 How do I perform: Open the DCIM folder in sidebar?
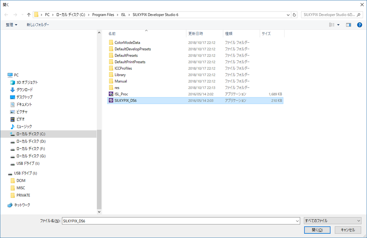[x=21, y=181]
